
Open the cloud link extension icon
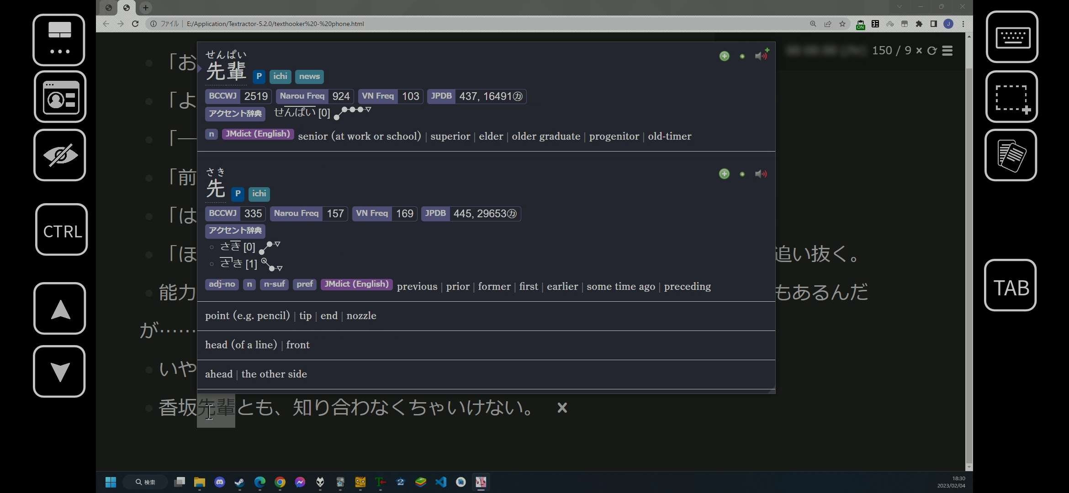(x=890, y=24)
